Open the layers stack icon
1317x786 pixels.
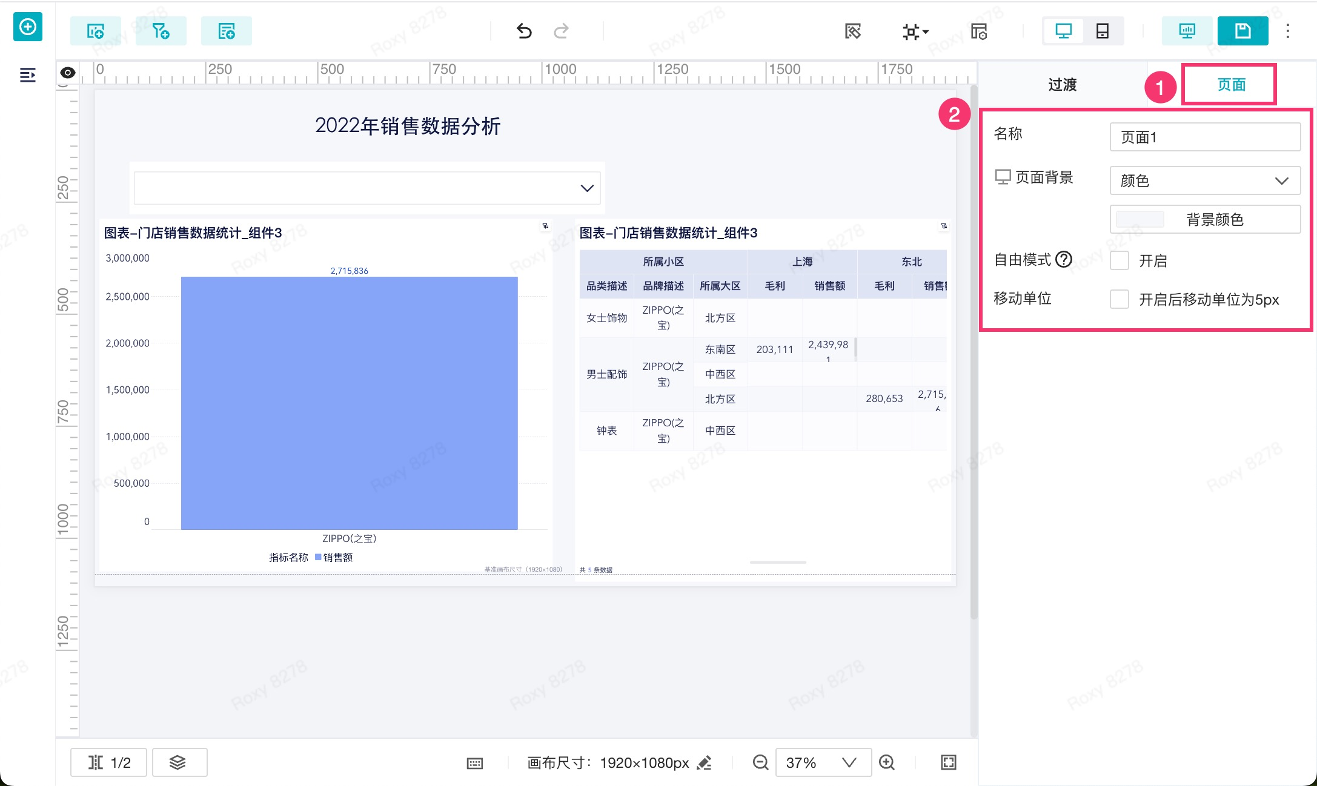(x=177, y=762)
